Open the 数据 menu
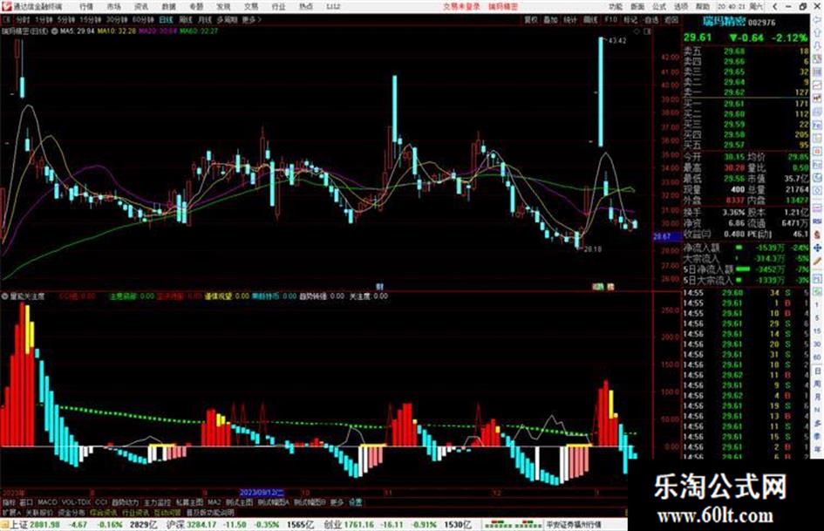The image size is (824, 531). pos(168,6)
